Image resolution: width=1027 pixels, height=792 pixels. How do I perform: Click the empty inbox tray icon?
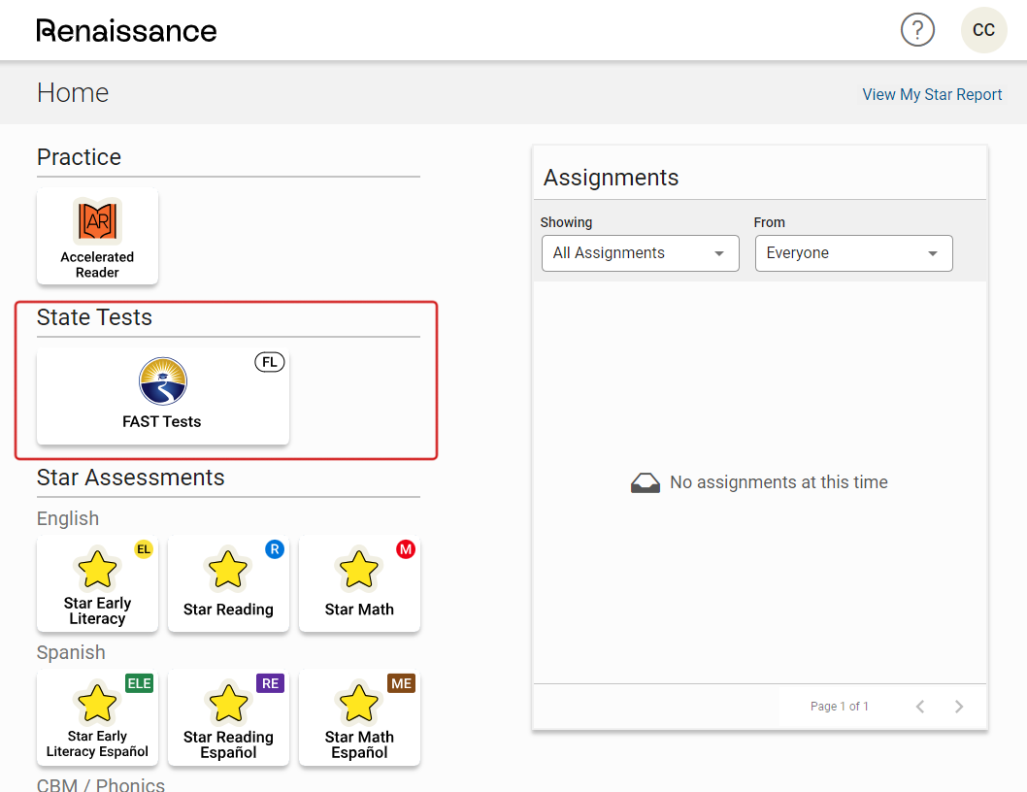[646, 482]
